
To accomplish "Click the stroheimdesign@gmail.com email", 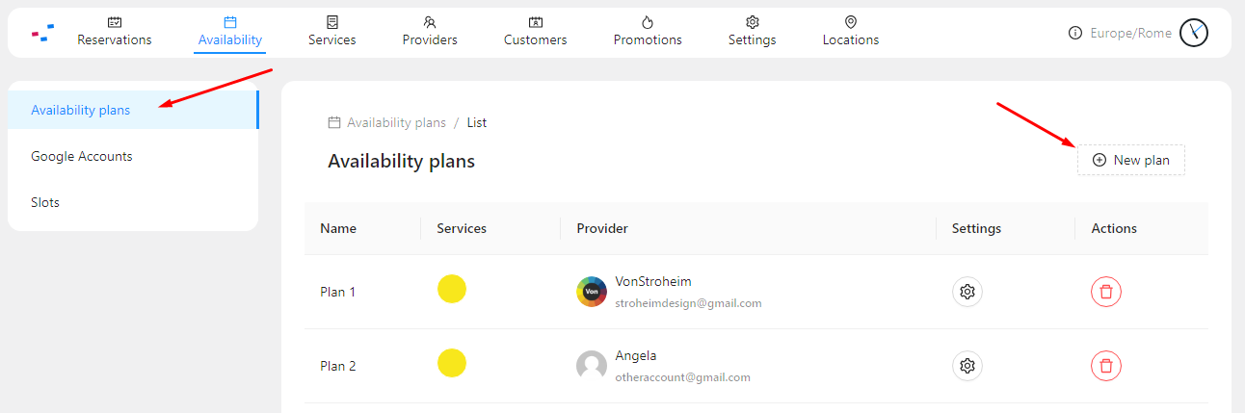I will point(688,302).
